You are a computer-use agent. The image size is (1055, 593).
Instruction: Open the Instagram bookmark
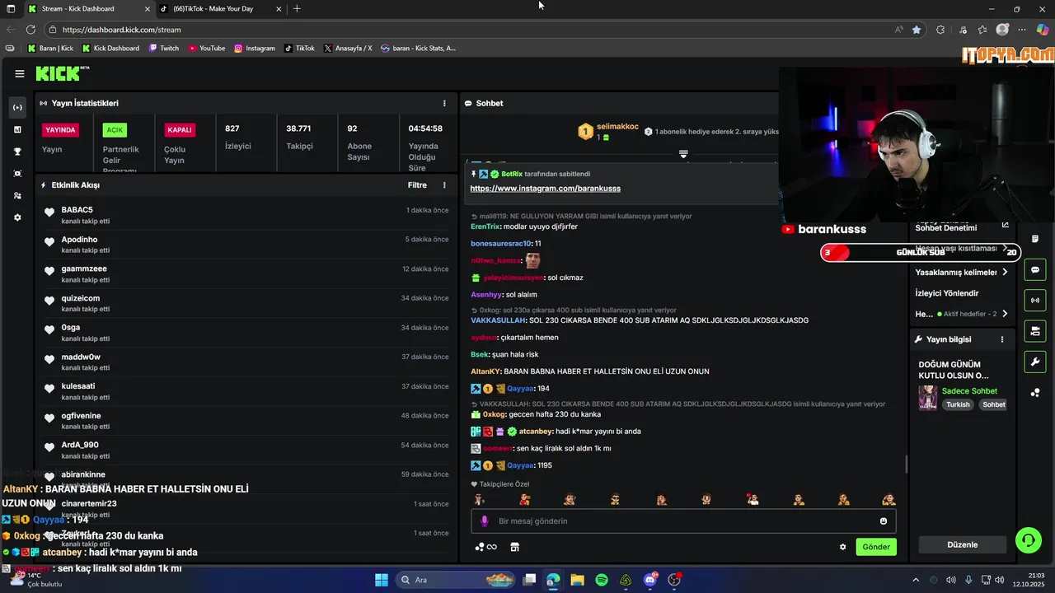[255, 49]
